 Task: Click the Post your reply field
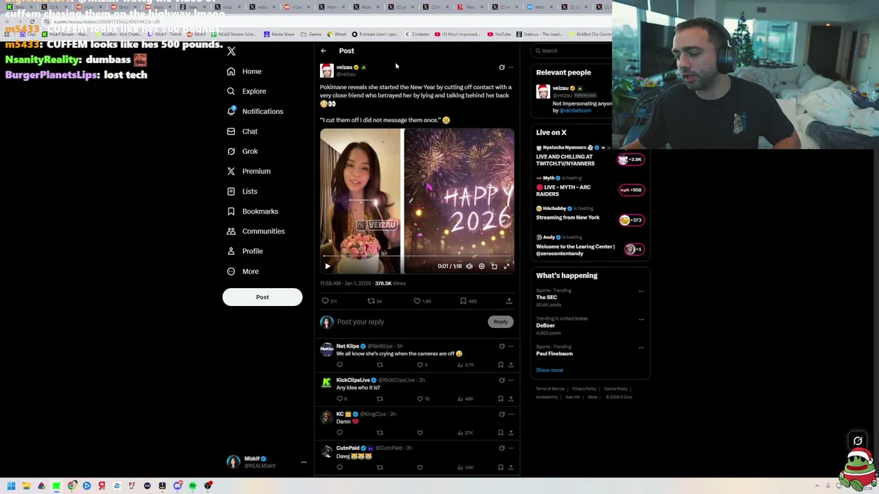click(411, 322)
